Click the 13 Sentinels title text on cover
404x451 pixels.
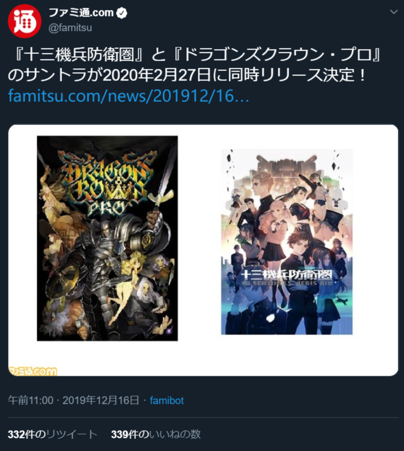click(287, 275)
